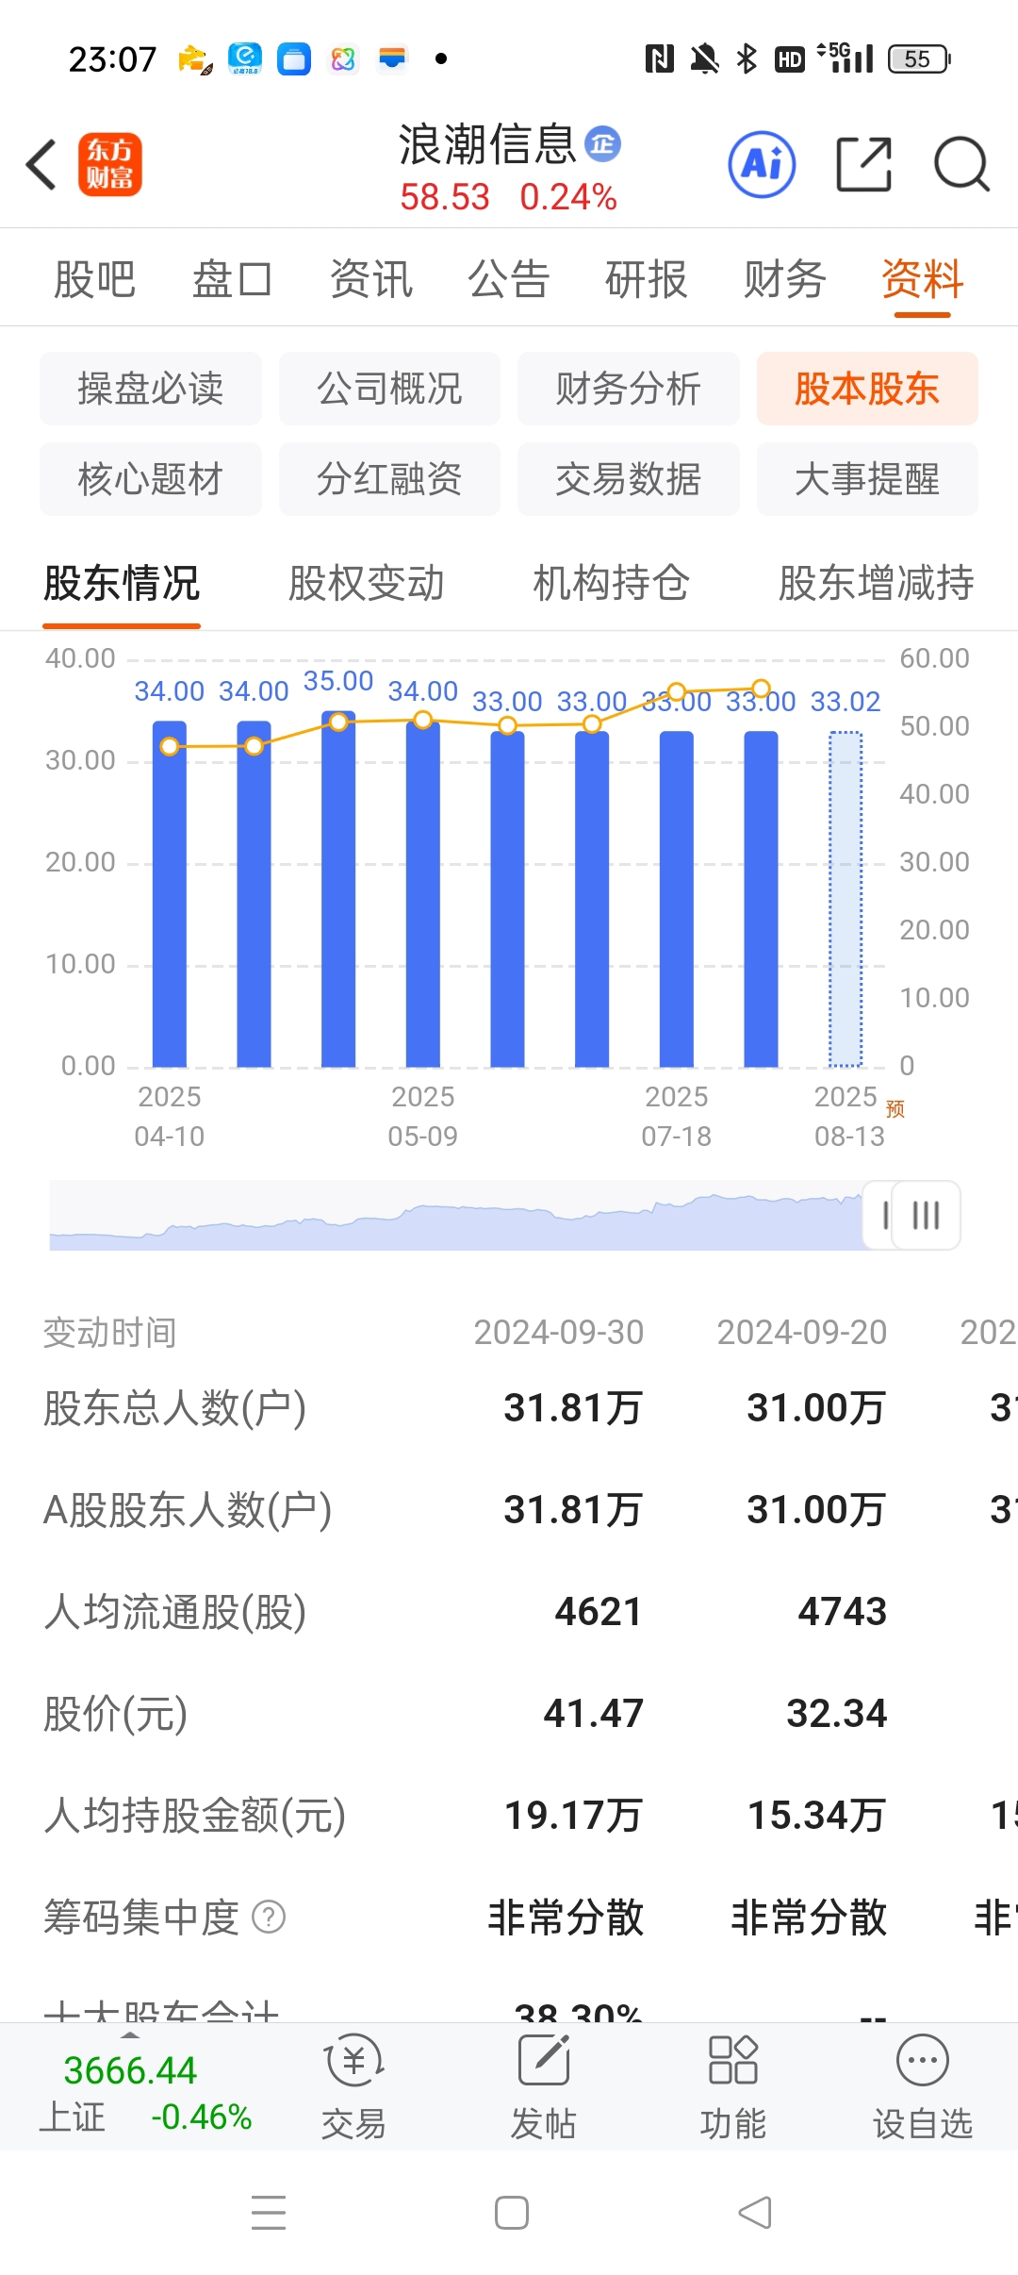Viewport: 1018px width, 2275px height.
Task: Tap the 4743 人均流通股 value
Action: [842, 1611]
